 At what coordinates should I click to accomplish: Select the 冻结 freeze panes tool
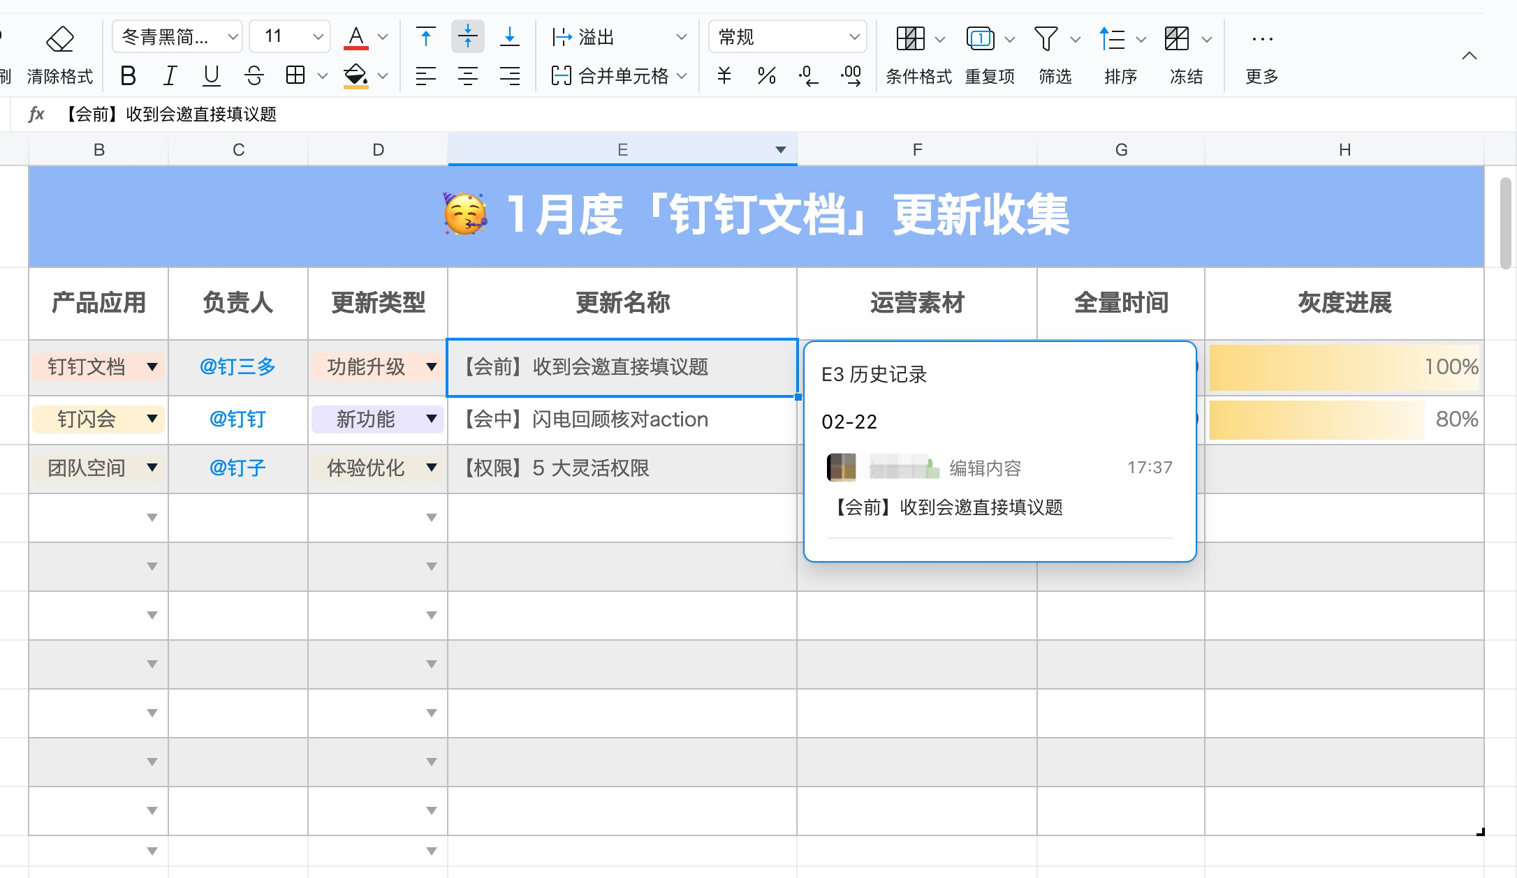point(1178,38)
